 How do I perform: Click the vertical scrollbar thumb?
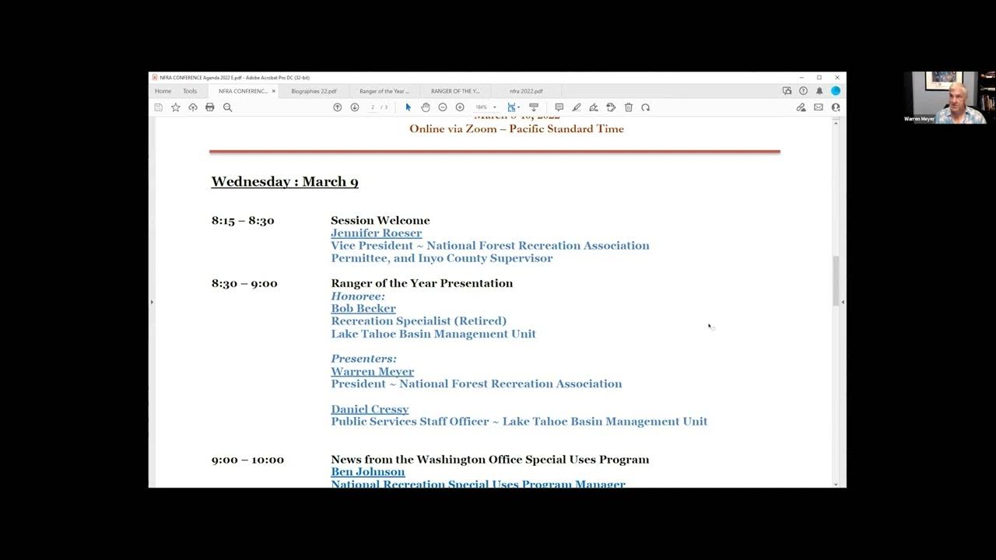(x=836, y=281)
